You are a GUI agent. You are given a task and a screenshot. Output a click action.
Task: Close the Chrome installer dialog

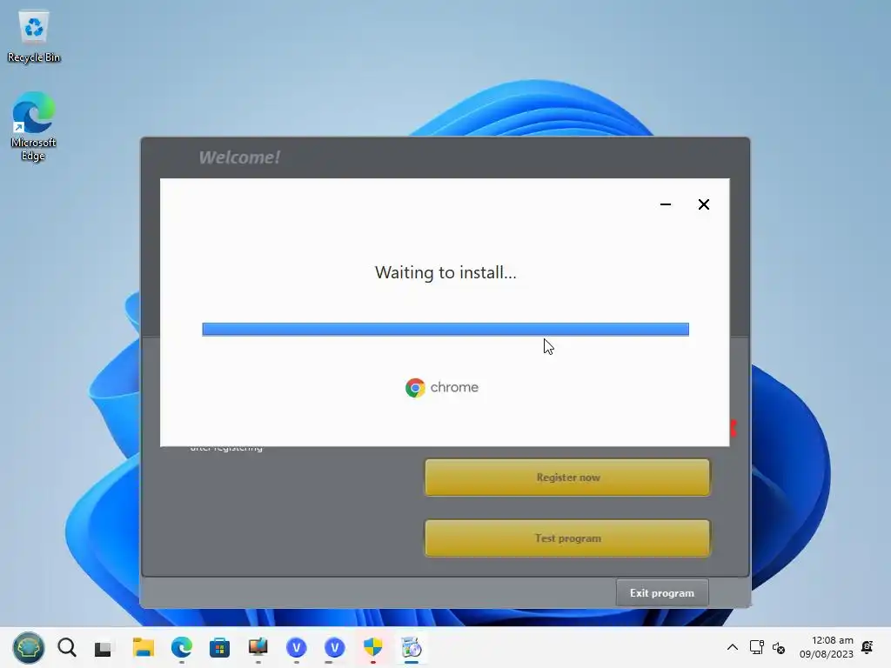(x=703, y=204)
